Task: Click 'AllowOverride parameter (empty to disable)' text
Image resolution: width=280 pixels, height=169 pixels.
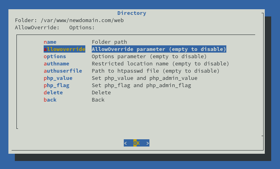Action: pyautogui.click(x=159, y=49)
